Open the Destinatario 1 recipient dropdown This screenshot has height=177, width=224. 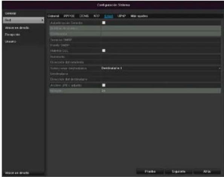click(161, 68)
